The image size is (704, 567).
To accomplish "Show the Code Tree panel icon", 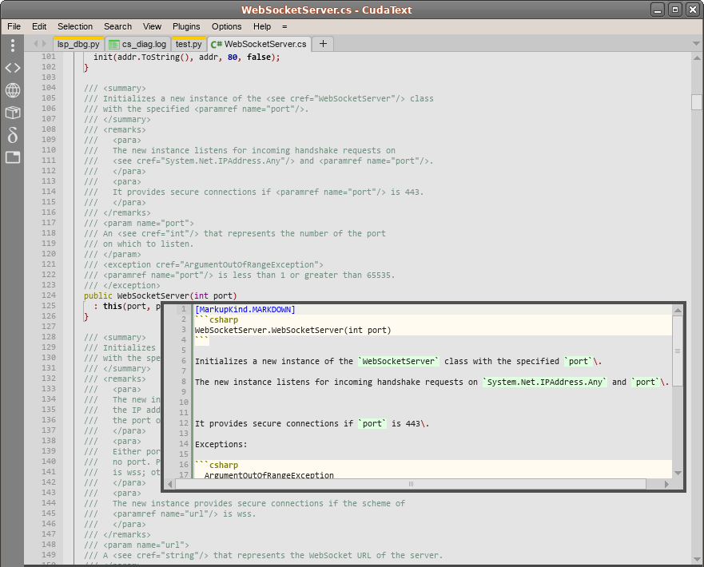I will [13, 68].
